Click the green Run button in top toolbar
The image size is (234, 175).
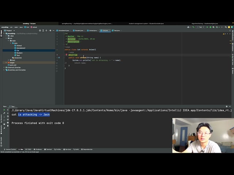pos(207,27)
